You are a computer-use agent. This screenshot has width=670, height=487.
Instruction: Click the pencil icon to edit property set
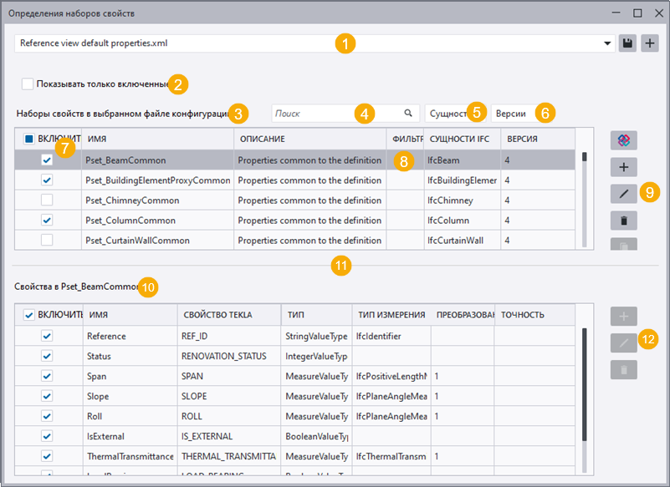click(x=623, y=194)
